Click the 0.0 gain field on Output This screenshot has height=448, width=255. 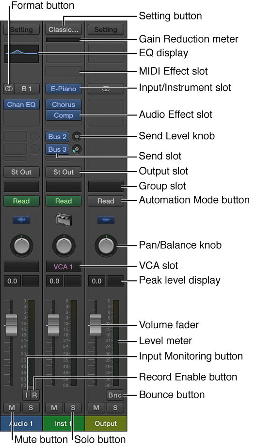coord(96,281)
